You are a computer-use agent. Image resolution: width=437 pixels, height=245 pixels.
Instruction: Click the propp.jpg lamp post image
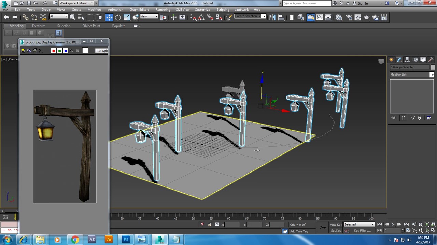pyautogui.click(x=65, y=147)
